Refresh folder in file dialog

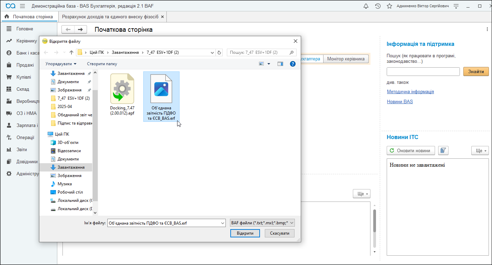coord(219,52)
